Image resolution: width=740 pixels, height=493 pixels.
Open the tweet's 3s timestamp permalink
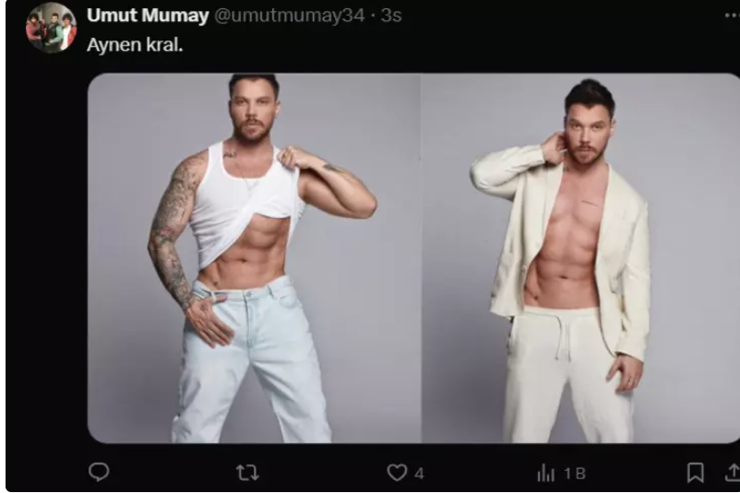tap(391, 16)
